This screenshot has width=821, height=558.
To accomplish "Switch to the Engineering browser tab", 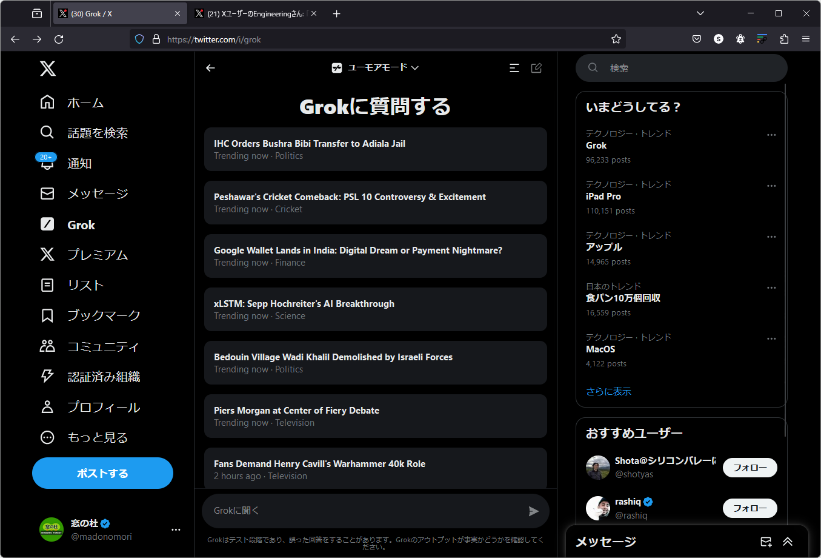I will tap(254, 13).
